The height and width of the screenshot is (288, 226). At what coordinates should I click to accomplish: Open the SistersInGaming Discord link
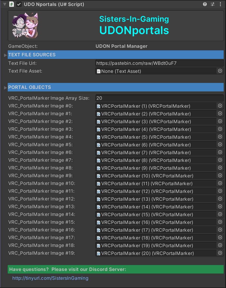pyautogui.click(x=50, y=278)
